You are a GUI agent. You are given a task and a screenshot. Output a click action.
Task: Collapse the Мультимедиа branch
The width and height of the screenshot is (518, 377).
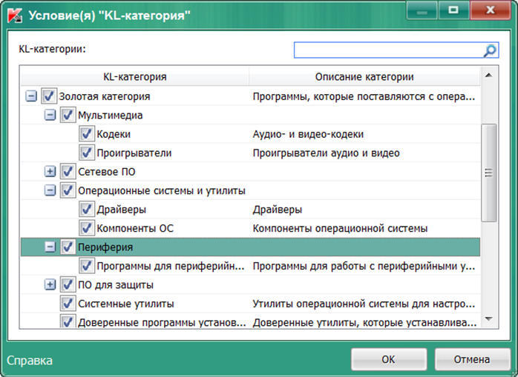50,115
